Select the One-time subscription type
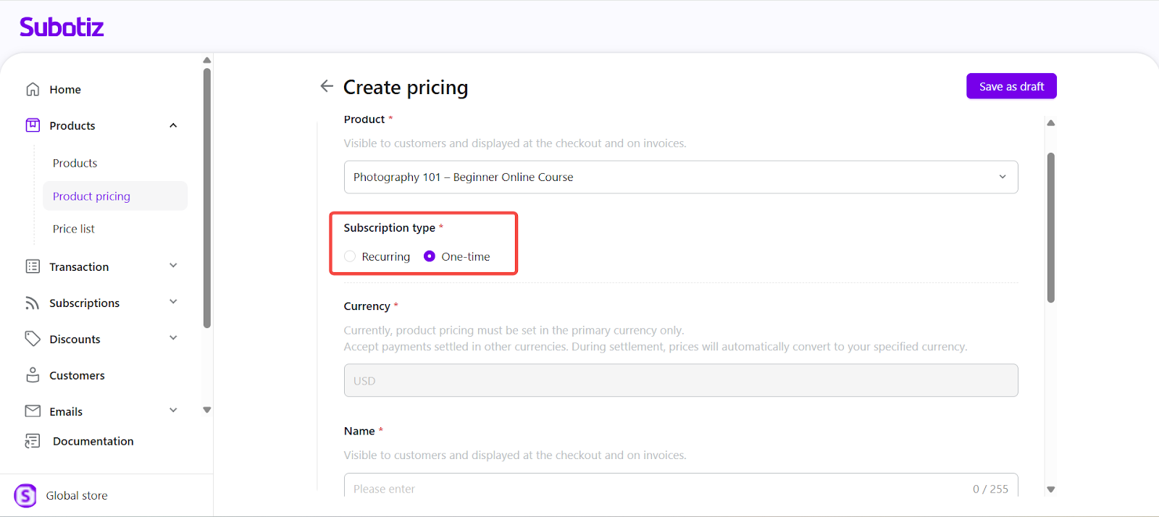Viewport: 1159px width, 517px height. pos(430,256)
